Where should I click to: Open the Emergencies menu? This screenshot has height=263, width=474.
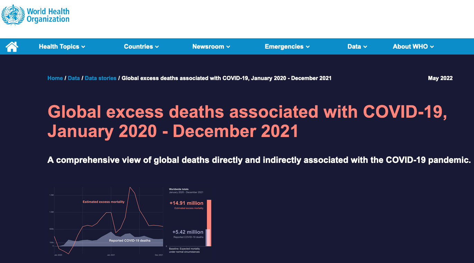pos(287,47)
